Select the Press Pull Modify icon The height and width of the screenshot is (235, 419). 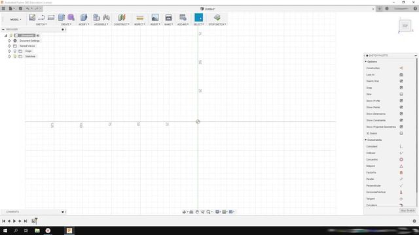[x=84, y=18]
